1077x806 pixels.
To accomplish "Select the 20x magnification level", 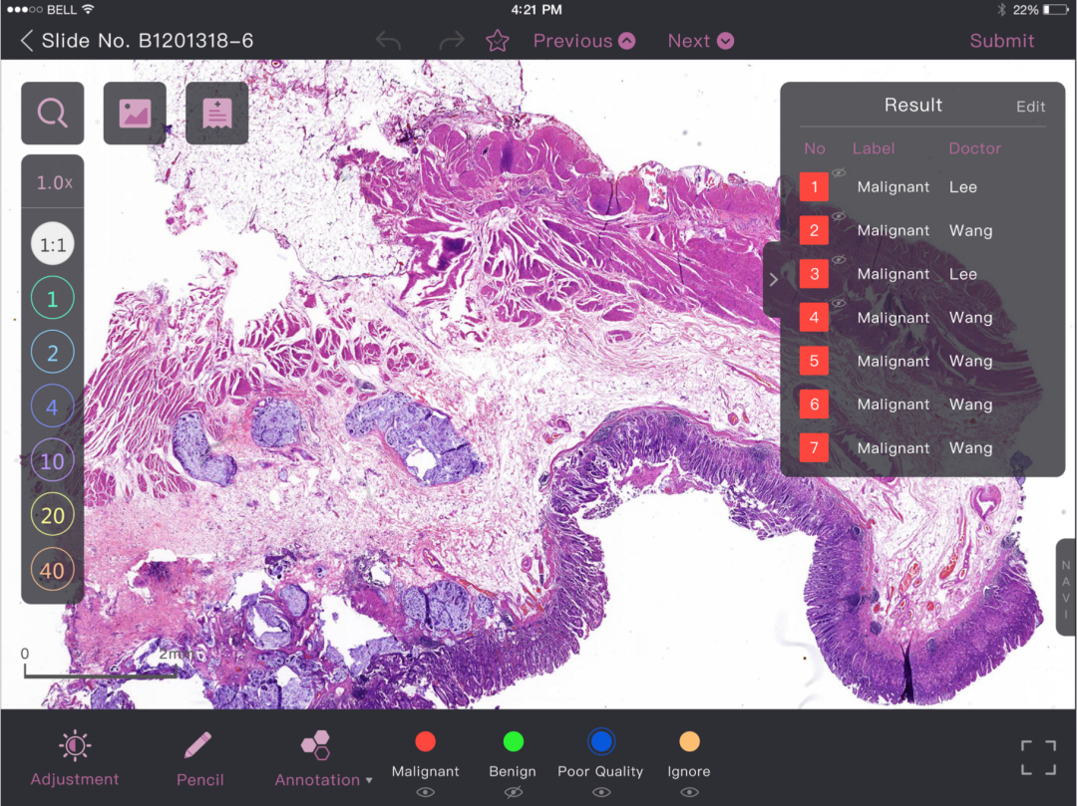I will 52,515.
